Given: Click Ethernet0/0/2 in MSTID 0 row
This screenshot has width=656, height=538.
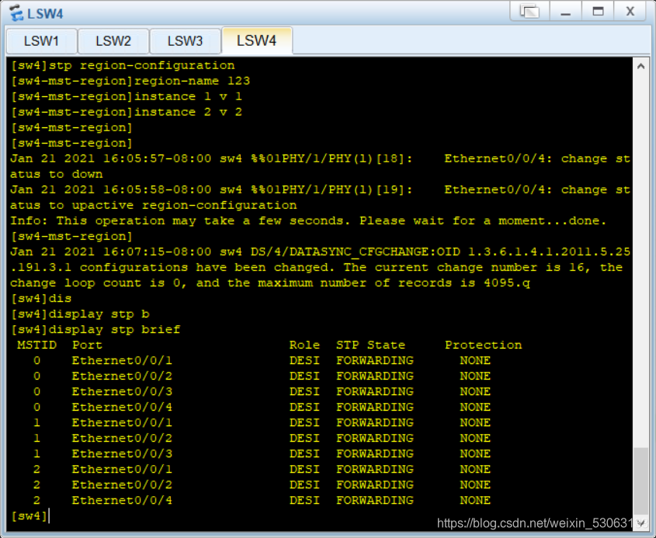Looking at the screenshot, I should click(x=122, y=376).
